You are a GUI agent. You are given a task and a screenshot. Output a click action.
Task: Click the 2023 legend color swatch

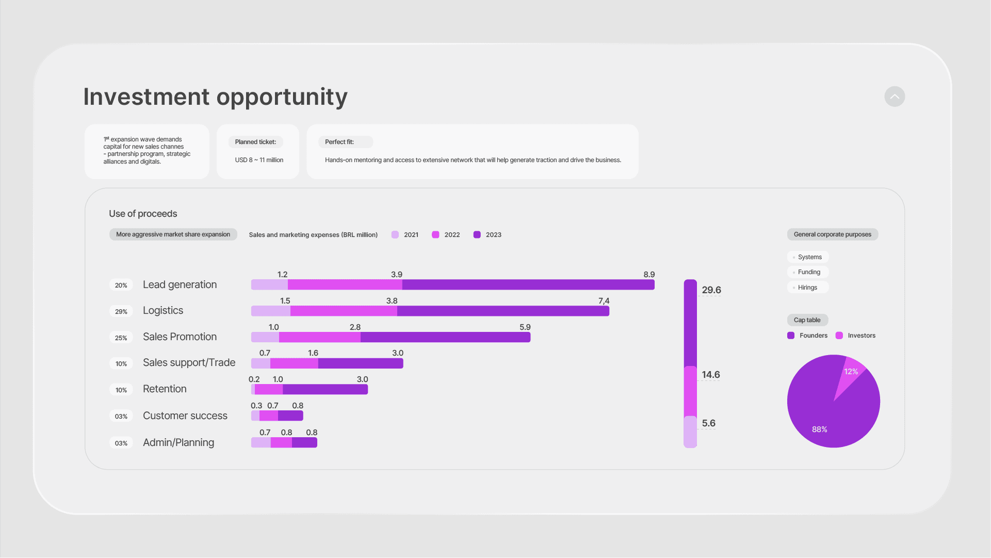point(477,235)
